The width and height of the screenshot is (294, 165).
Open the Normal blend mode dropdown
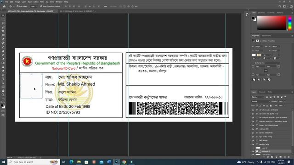(x=260, y=101)
